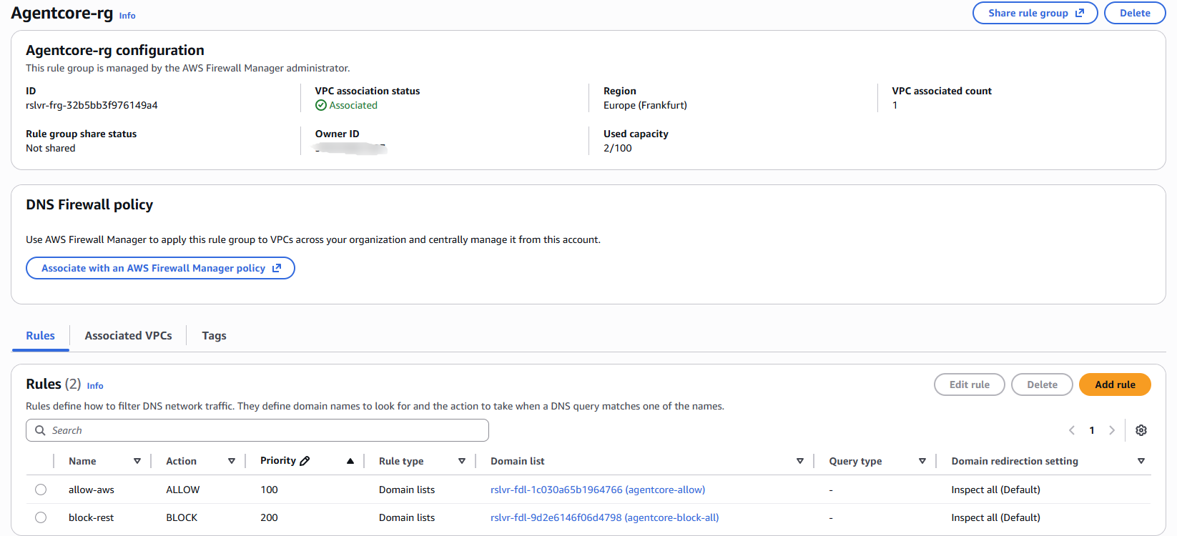This screenshot has width=1177, height=536.
Task: Click Europe (Frankfurt) region value
Action: 645,105
